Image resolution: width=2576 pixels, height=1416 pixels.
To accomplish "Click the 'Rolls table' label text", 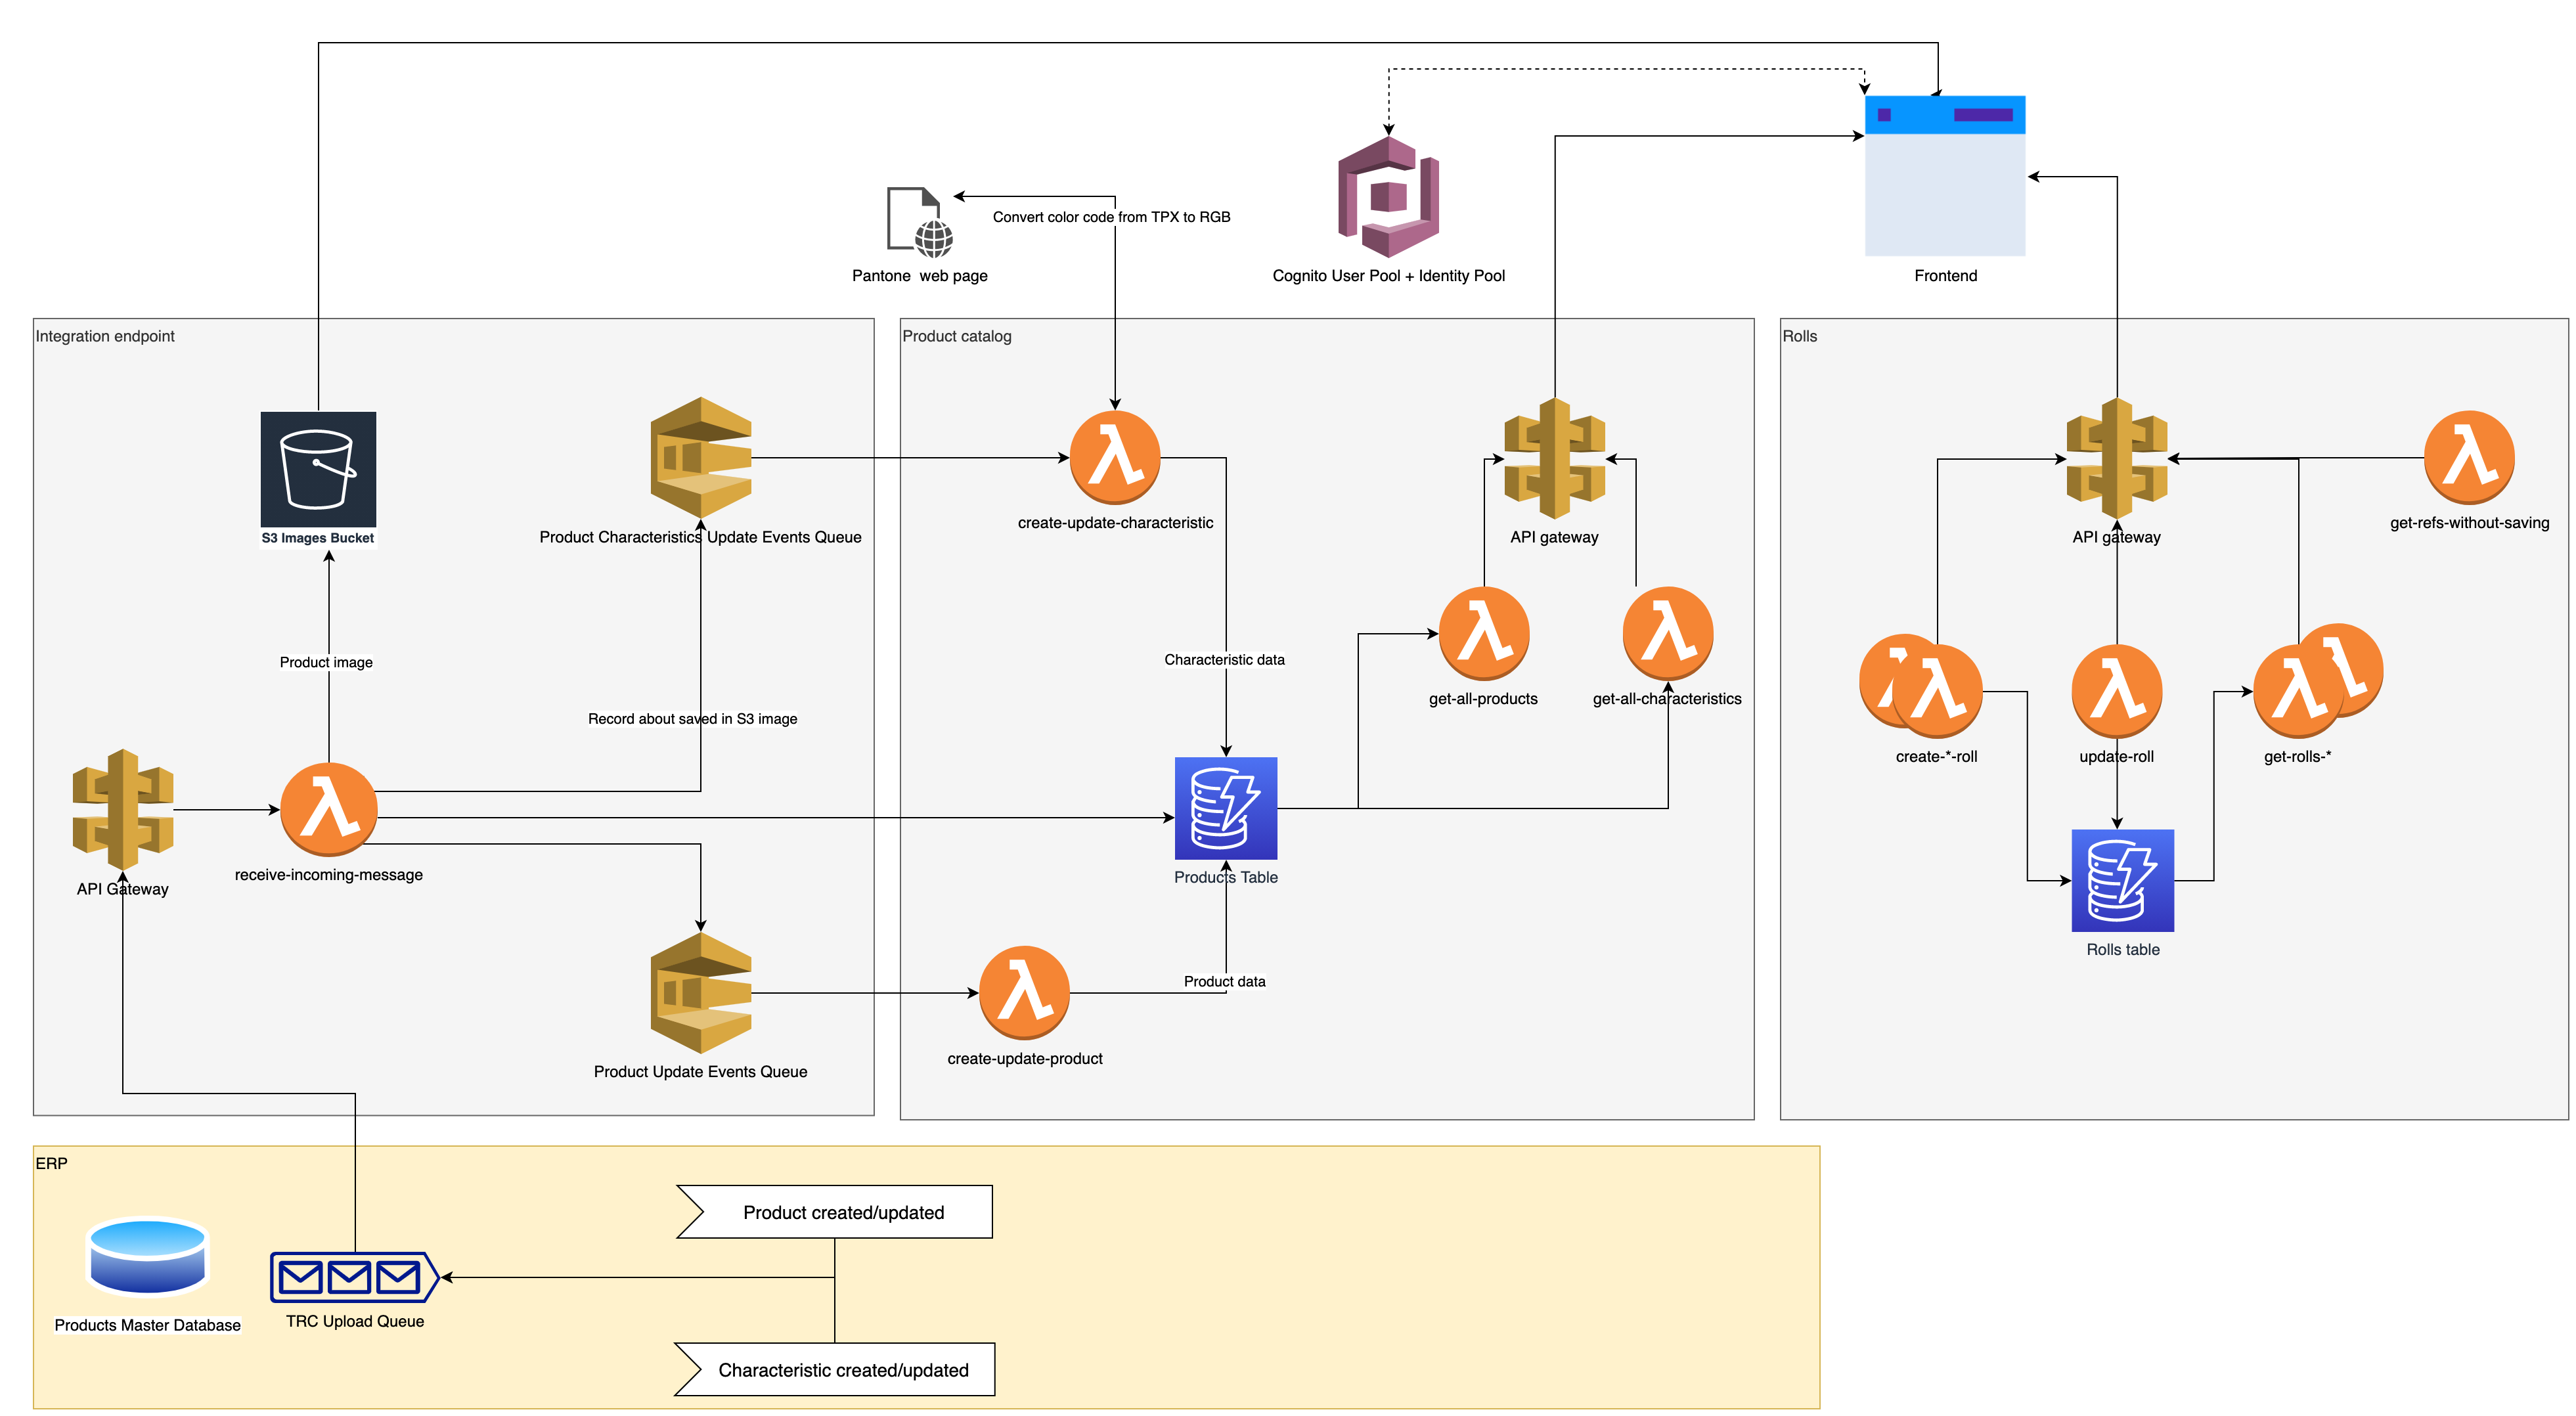I will point(2123,949).
